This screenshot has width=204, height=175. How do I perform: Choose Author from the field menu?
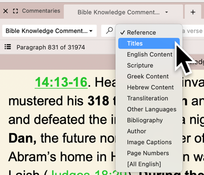point(149,131)
